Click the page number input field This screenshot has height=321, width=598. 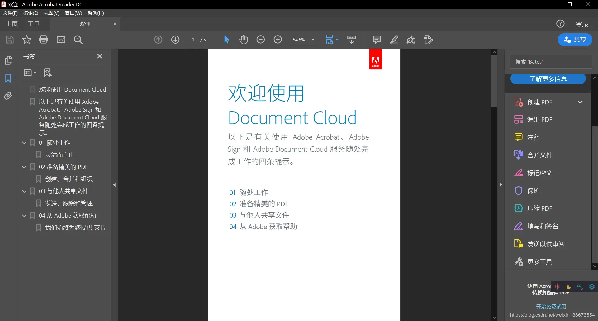(193, 40)
